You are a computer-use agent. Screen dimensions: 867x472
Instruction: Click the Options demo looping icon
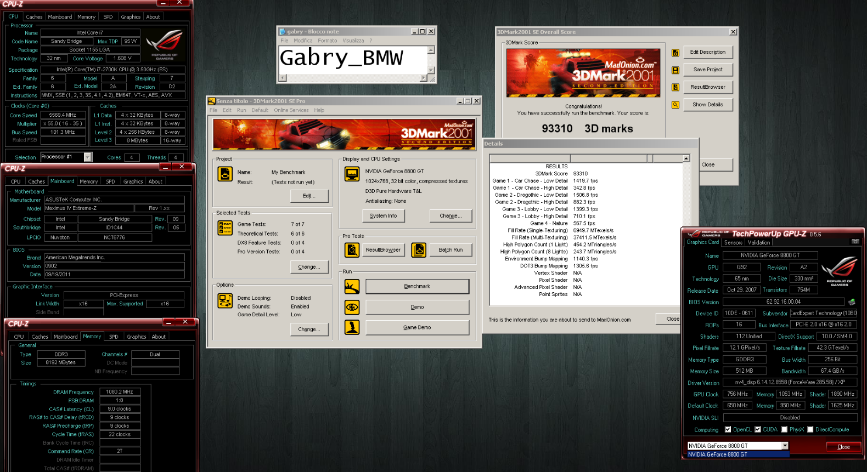(x=225, y=300)
